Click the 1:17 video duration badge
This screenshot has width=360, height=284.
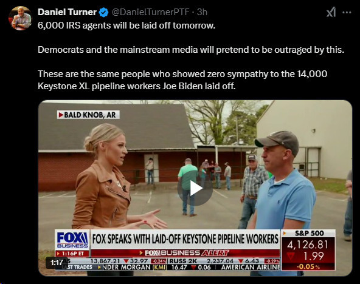click(x=57, y=263)
